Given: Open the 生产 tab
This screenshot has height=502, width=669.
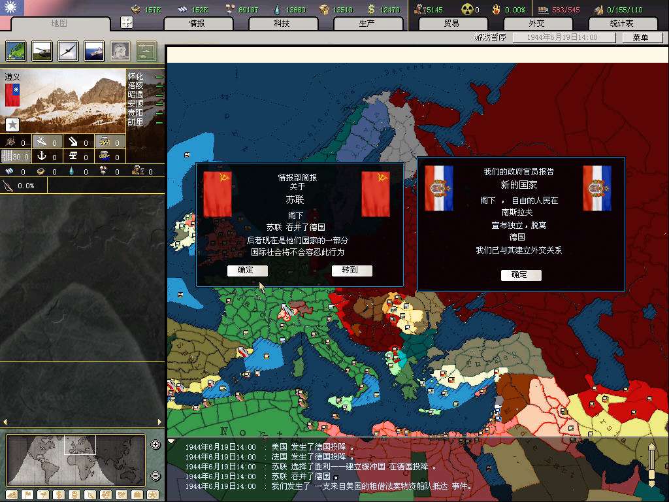Looking at the screenshot, I should (x=367, y=24).
